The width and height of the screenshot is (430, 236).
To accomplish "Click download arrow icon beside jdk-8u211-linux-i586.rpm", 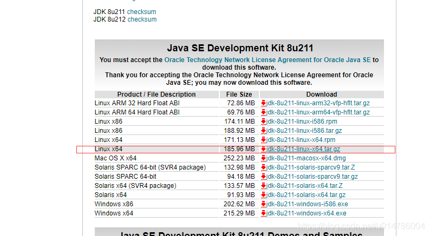I will click(263, 122).
